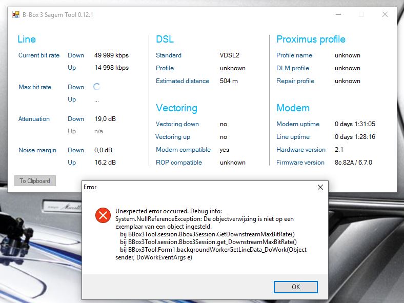This screenshot has width=404, height=303.
Task: Click the red error icon
Action: 103,215
